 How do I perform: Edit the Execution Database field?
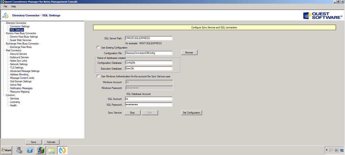point(149,69)
